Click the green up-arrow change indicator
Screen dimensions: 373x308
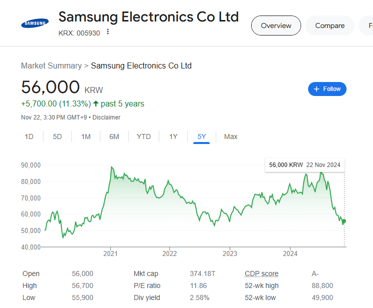tap(96, 104)
